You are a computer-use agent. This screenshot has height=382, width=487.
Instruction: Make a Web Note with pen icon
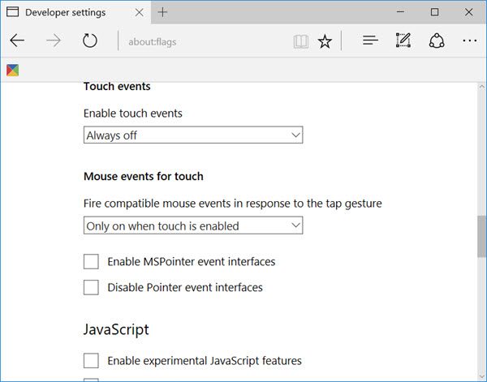403,41
